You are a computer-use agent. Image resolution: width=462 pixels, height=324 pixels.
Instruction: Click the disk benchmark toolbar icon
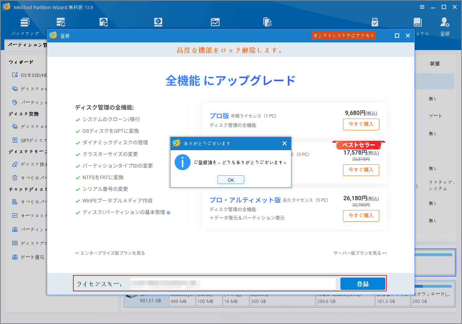click(x=158, y=22)
